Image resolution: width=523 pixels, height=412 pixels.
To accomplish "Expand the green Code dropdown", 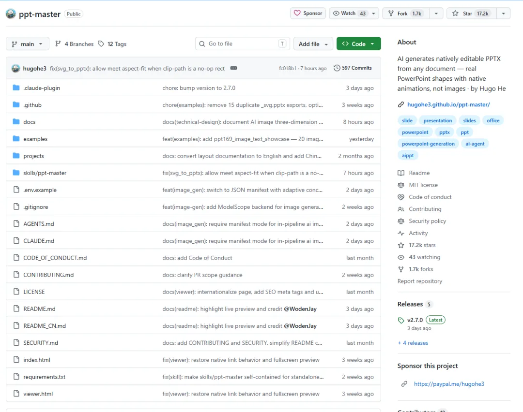I will tap(358, 44).
